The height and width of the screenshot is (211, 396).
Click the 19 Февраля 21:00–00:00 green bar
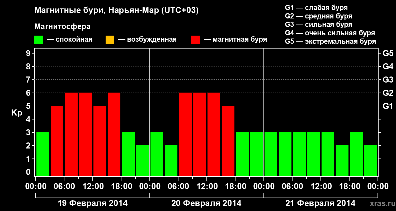pos(143,161)
